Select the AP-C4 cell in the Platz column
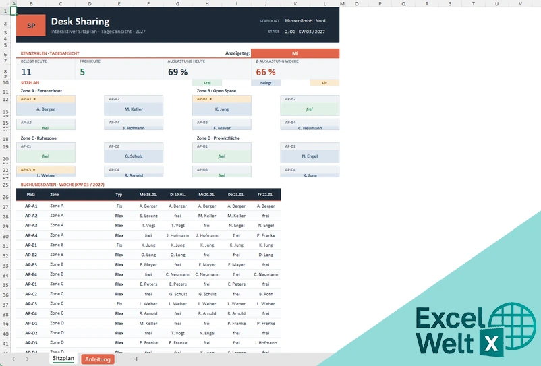The width and height of the screenshot is (541, 366). [31, 313]
